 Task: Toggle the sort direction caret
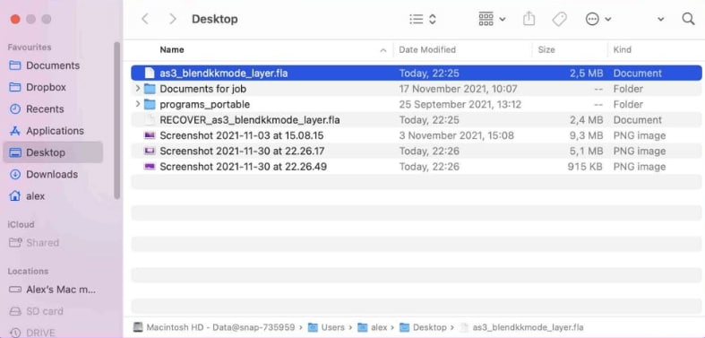pyautogui.click(x=383, y=50)
